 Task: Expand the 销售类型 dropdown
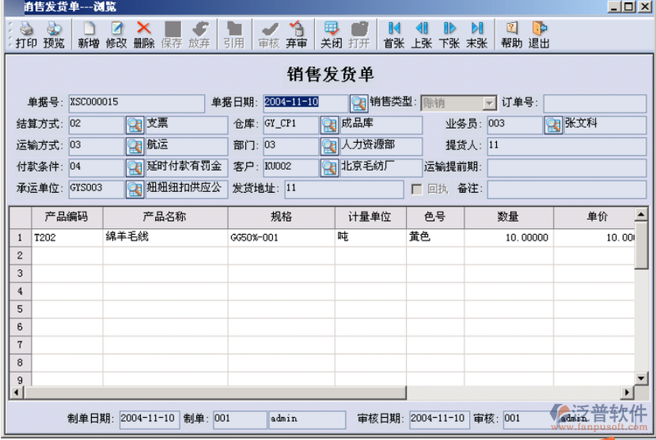(x=490, y=103)
